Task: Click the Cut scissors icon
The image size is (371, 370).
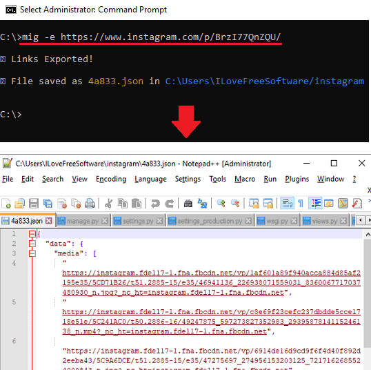Action: point(108,204)
